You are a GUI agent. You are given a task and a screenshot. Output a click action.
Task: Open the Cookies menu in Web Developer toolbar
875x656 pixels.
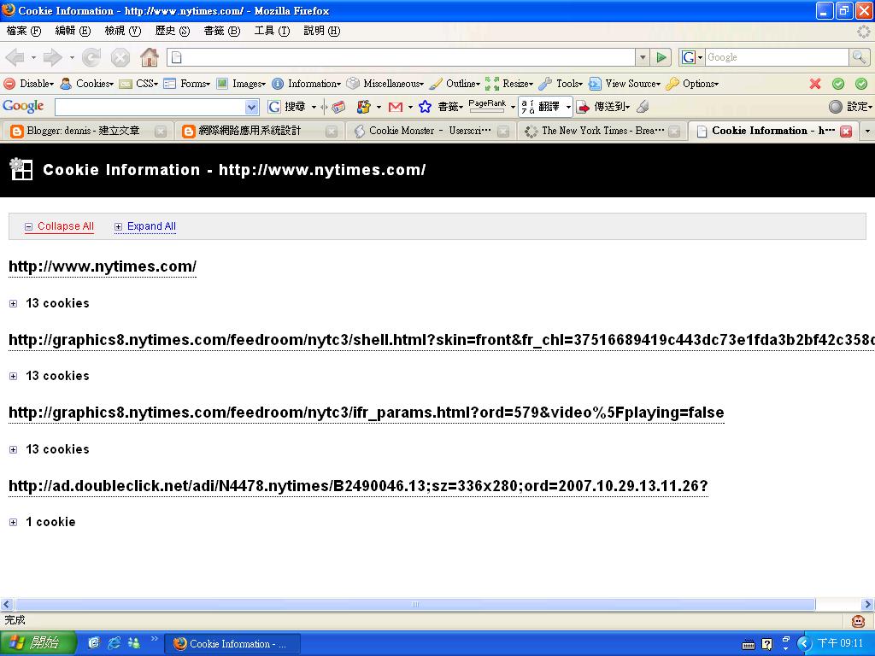tap(86, 84)
